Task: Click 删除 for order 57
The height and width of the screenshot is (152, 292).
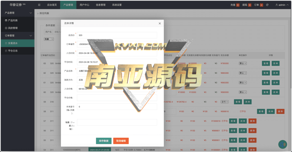Action: (252, 121)
